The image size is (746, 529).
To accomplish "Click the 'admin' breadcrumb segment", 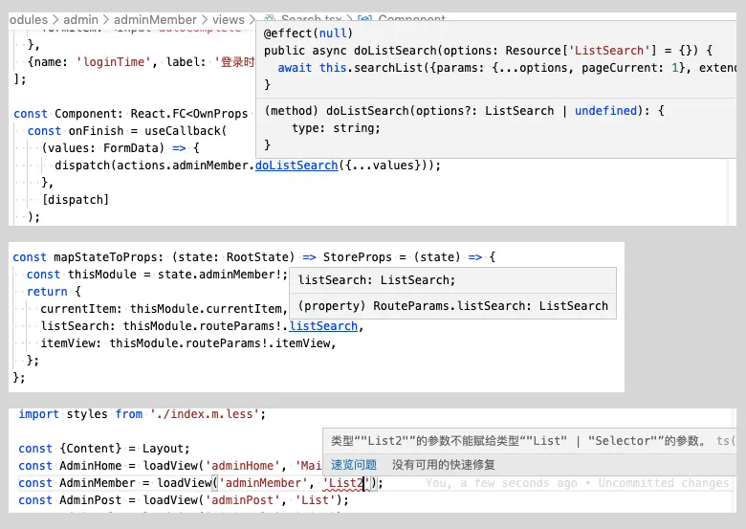I will point(80,20).
